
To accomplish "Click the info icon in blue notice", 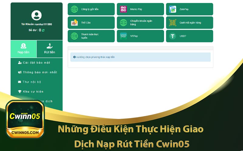I will 74,57.
